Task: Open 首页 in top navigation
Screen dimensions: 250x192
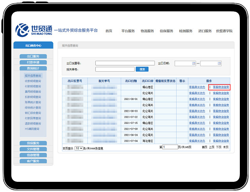Action: coord(109,31)
